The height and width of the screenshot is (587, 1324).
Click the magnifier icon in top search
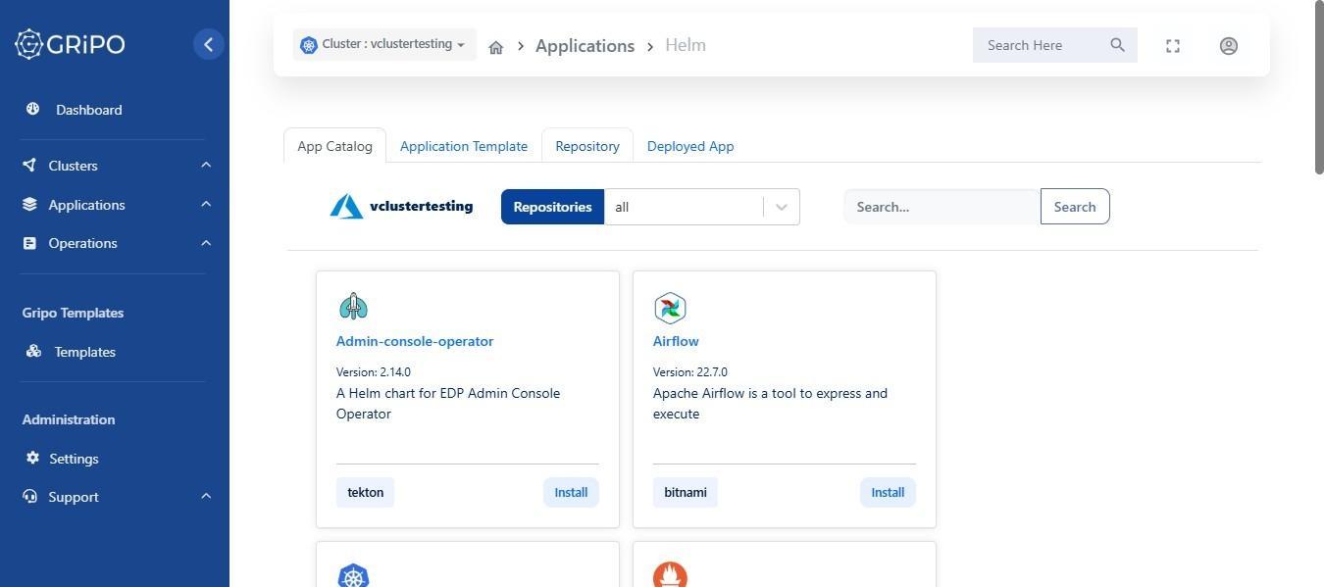(x=1117, y=45)
